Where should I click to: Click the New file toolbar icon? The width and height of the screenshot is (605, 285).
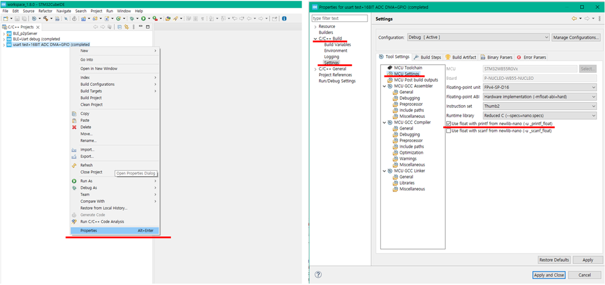click(6, 19)
